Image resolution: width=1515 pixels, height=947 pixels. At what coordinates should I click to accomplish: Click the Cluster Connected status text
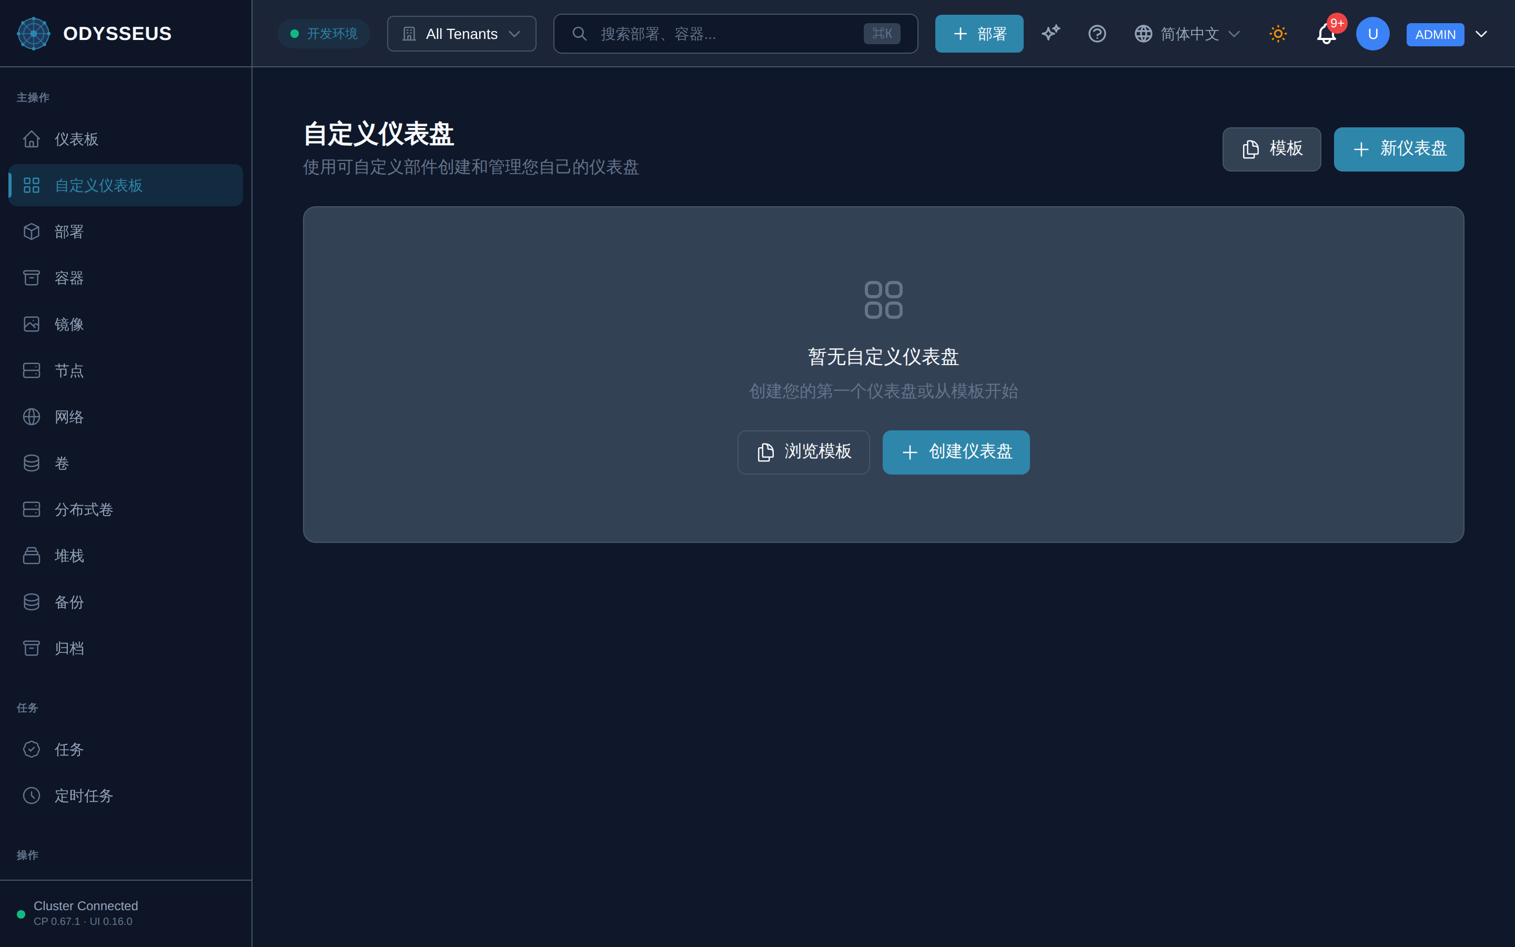tap(86, 906)
